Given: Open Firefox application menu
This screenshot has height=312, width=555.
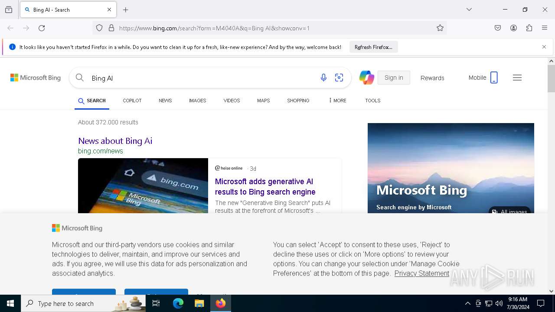Looking at the screenshot, I should (x=545, y=28).
